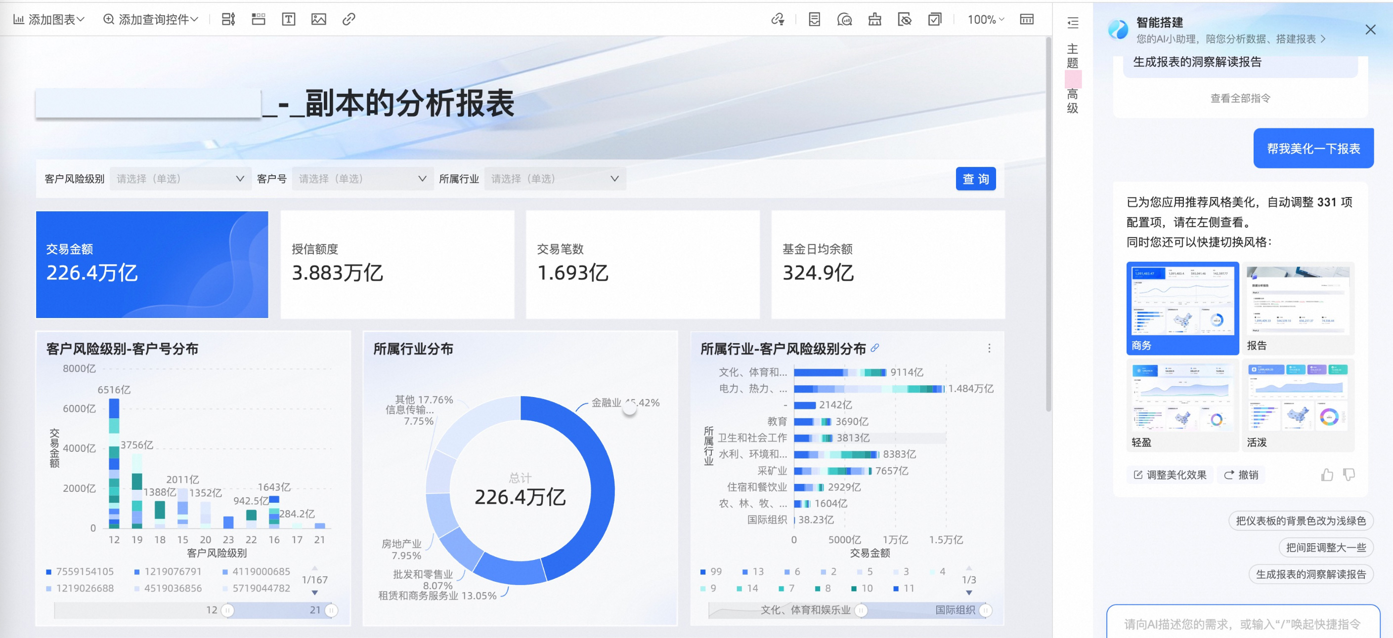Click the 撤销 undo button
Screen dimensions: 1393x638
pyautogui.click(x=1241, y=475)
